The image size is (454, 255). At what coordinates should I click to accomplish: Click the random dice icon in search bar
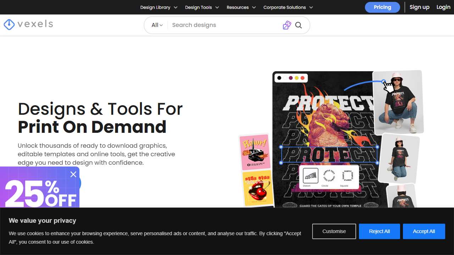[x=287, y=25]
